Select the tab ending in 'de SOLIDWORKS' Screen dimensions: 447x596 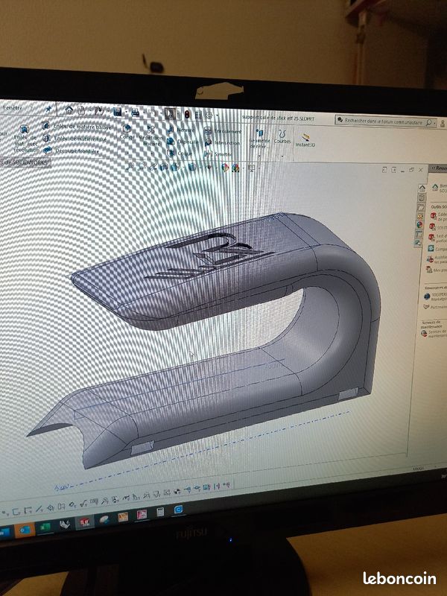[25, 162]
